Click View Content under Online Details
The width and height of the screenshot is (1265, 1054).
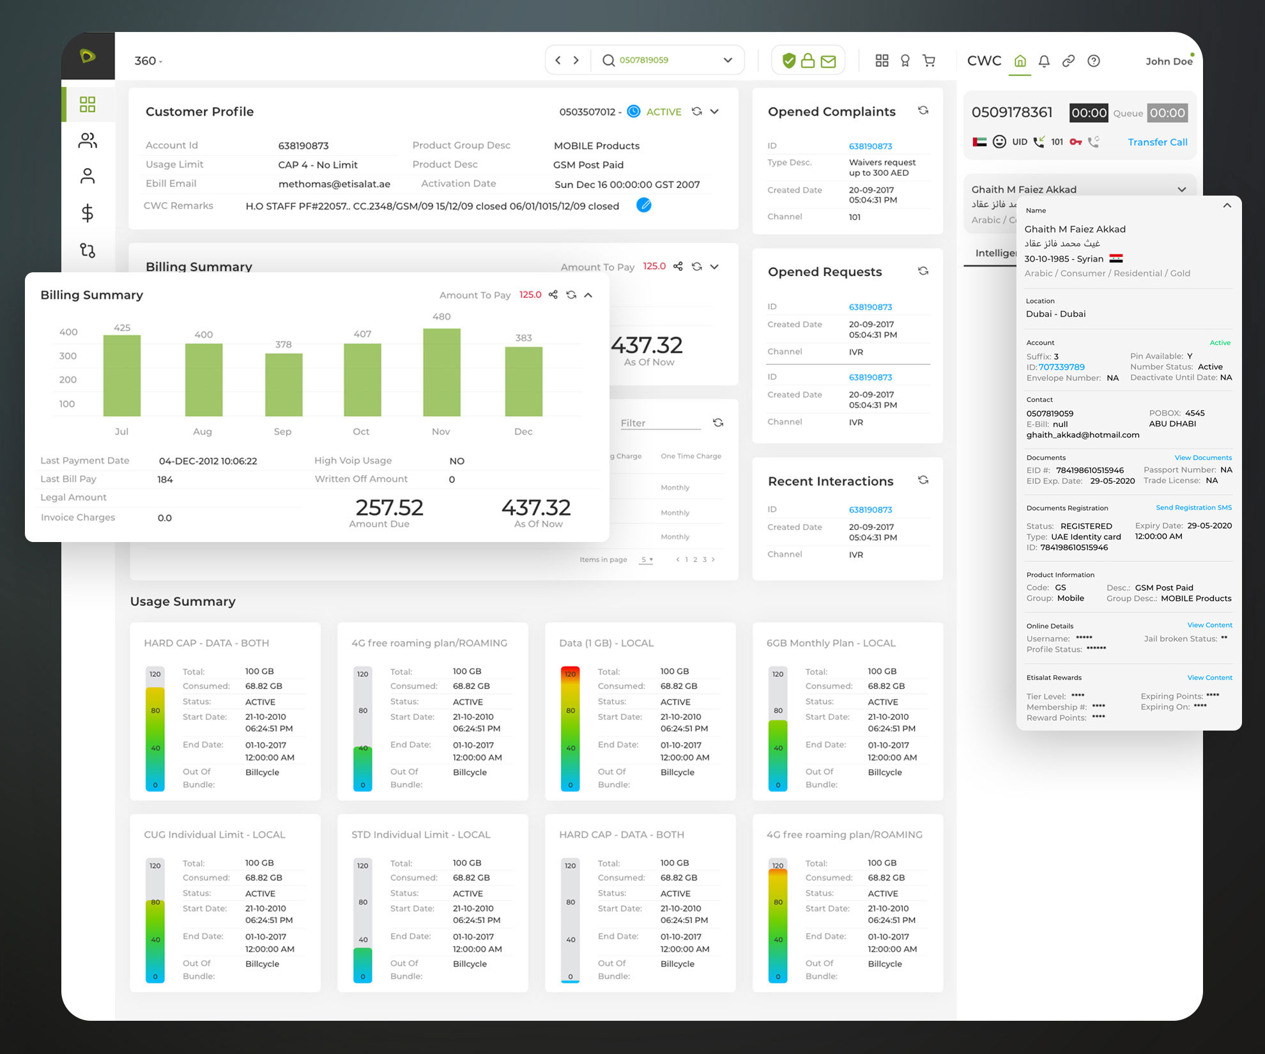[1209, 625]
